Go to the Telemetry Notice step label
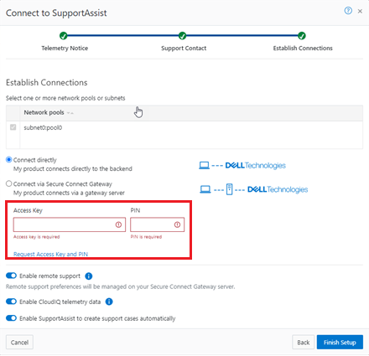The width and height of the screenshot is (369, 356). click(x=65, y=49)
